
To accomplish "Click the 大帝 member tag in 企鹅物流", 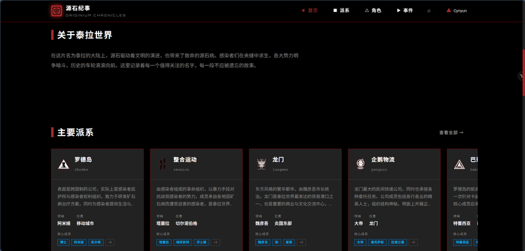I will tap(360, 242).
